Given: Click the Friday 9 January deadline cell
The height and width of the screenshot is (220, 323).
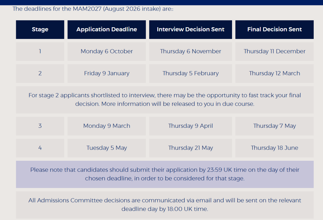Looking at the screenshot, I should point(106,73).
